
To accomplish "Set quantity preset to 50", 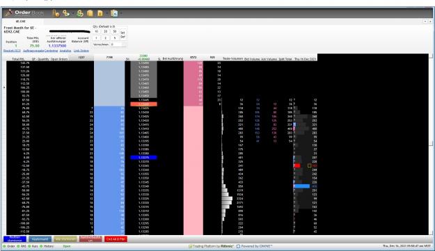I will pyautogui.click(x=115, y=31).
